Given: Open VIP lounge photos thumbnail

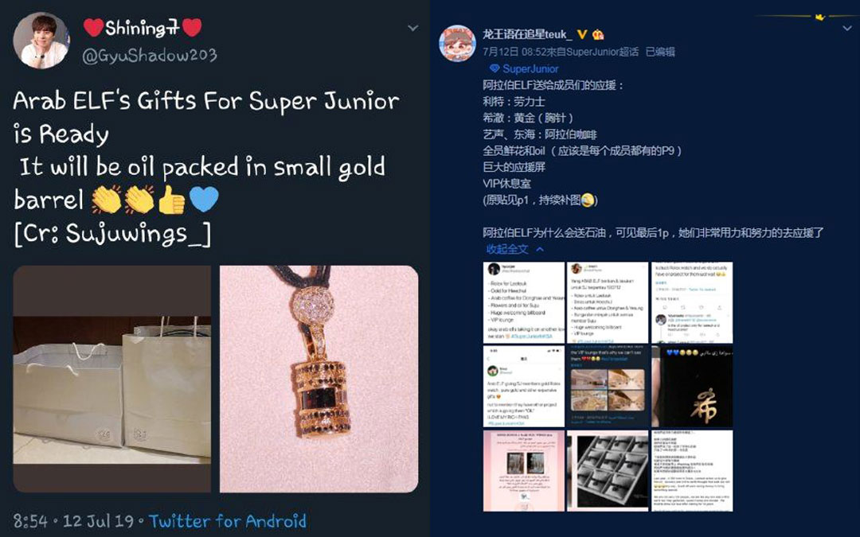Looking at the screenshot, I should 608,387.
